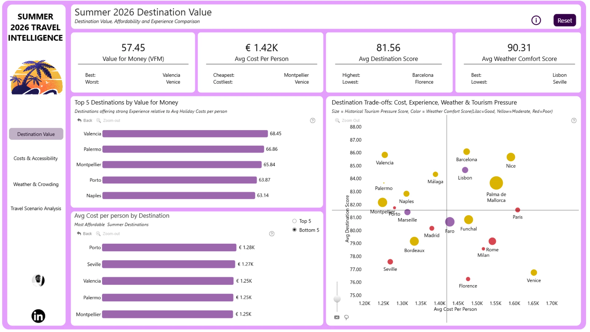Click Back in Value for Money chart
Screen dimensions: 590x332
tap(85, 121)
